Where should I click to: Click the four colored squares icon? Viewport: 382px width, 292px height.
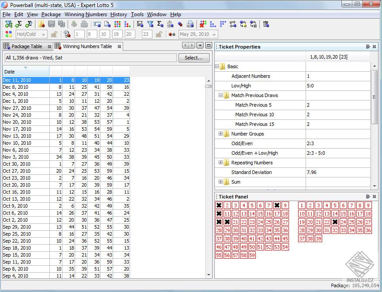(x=9, y=34)
